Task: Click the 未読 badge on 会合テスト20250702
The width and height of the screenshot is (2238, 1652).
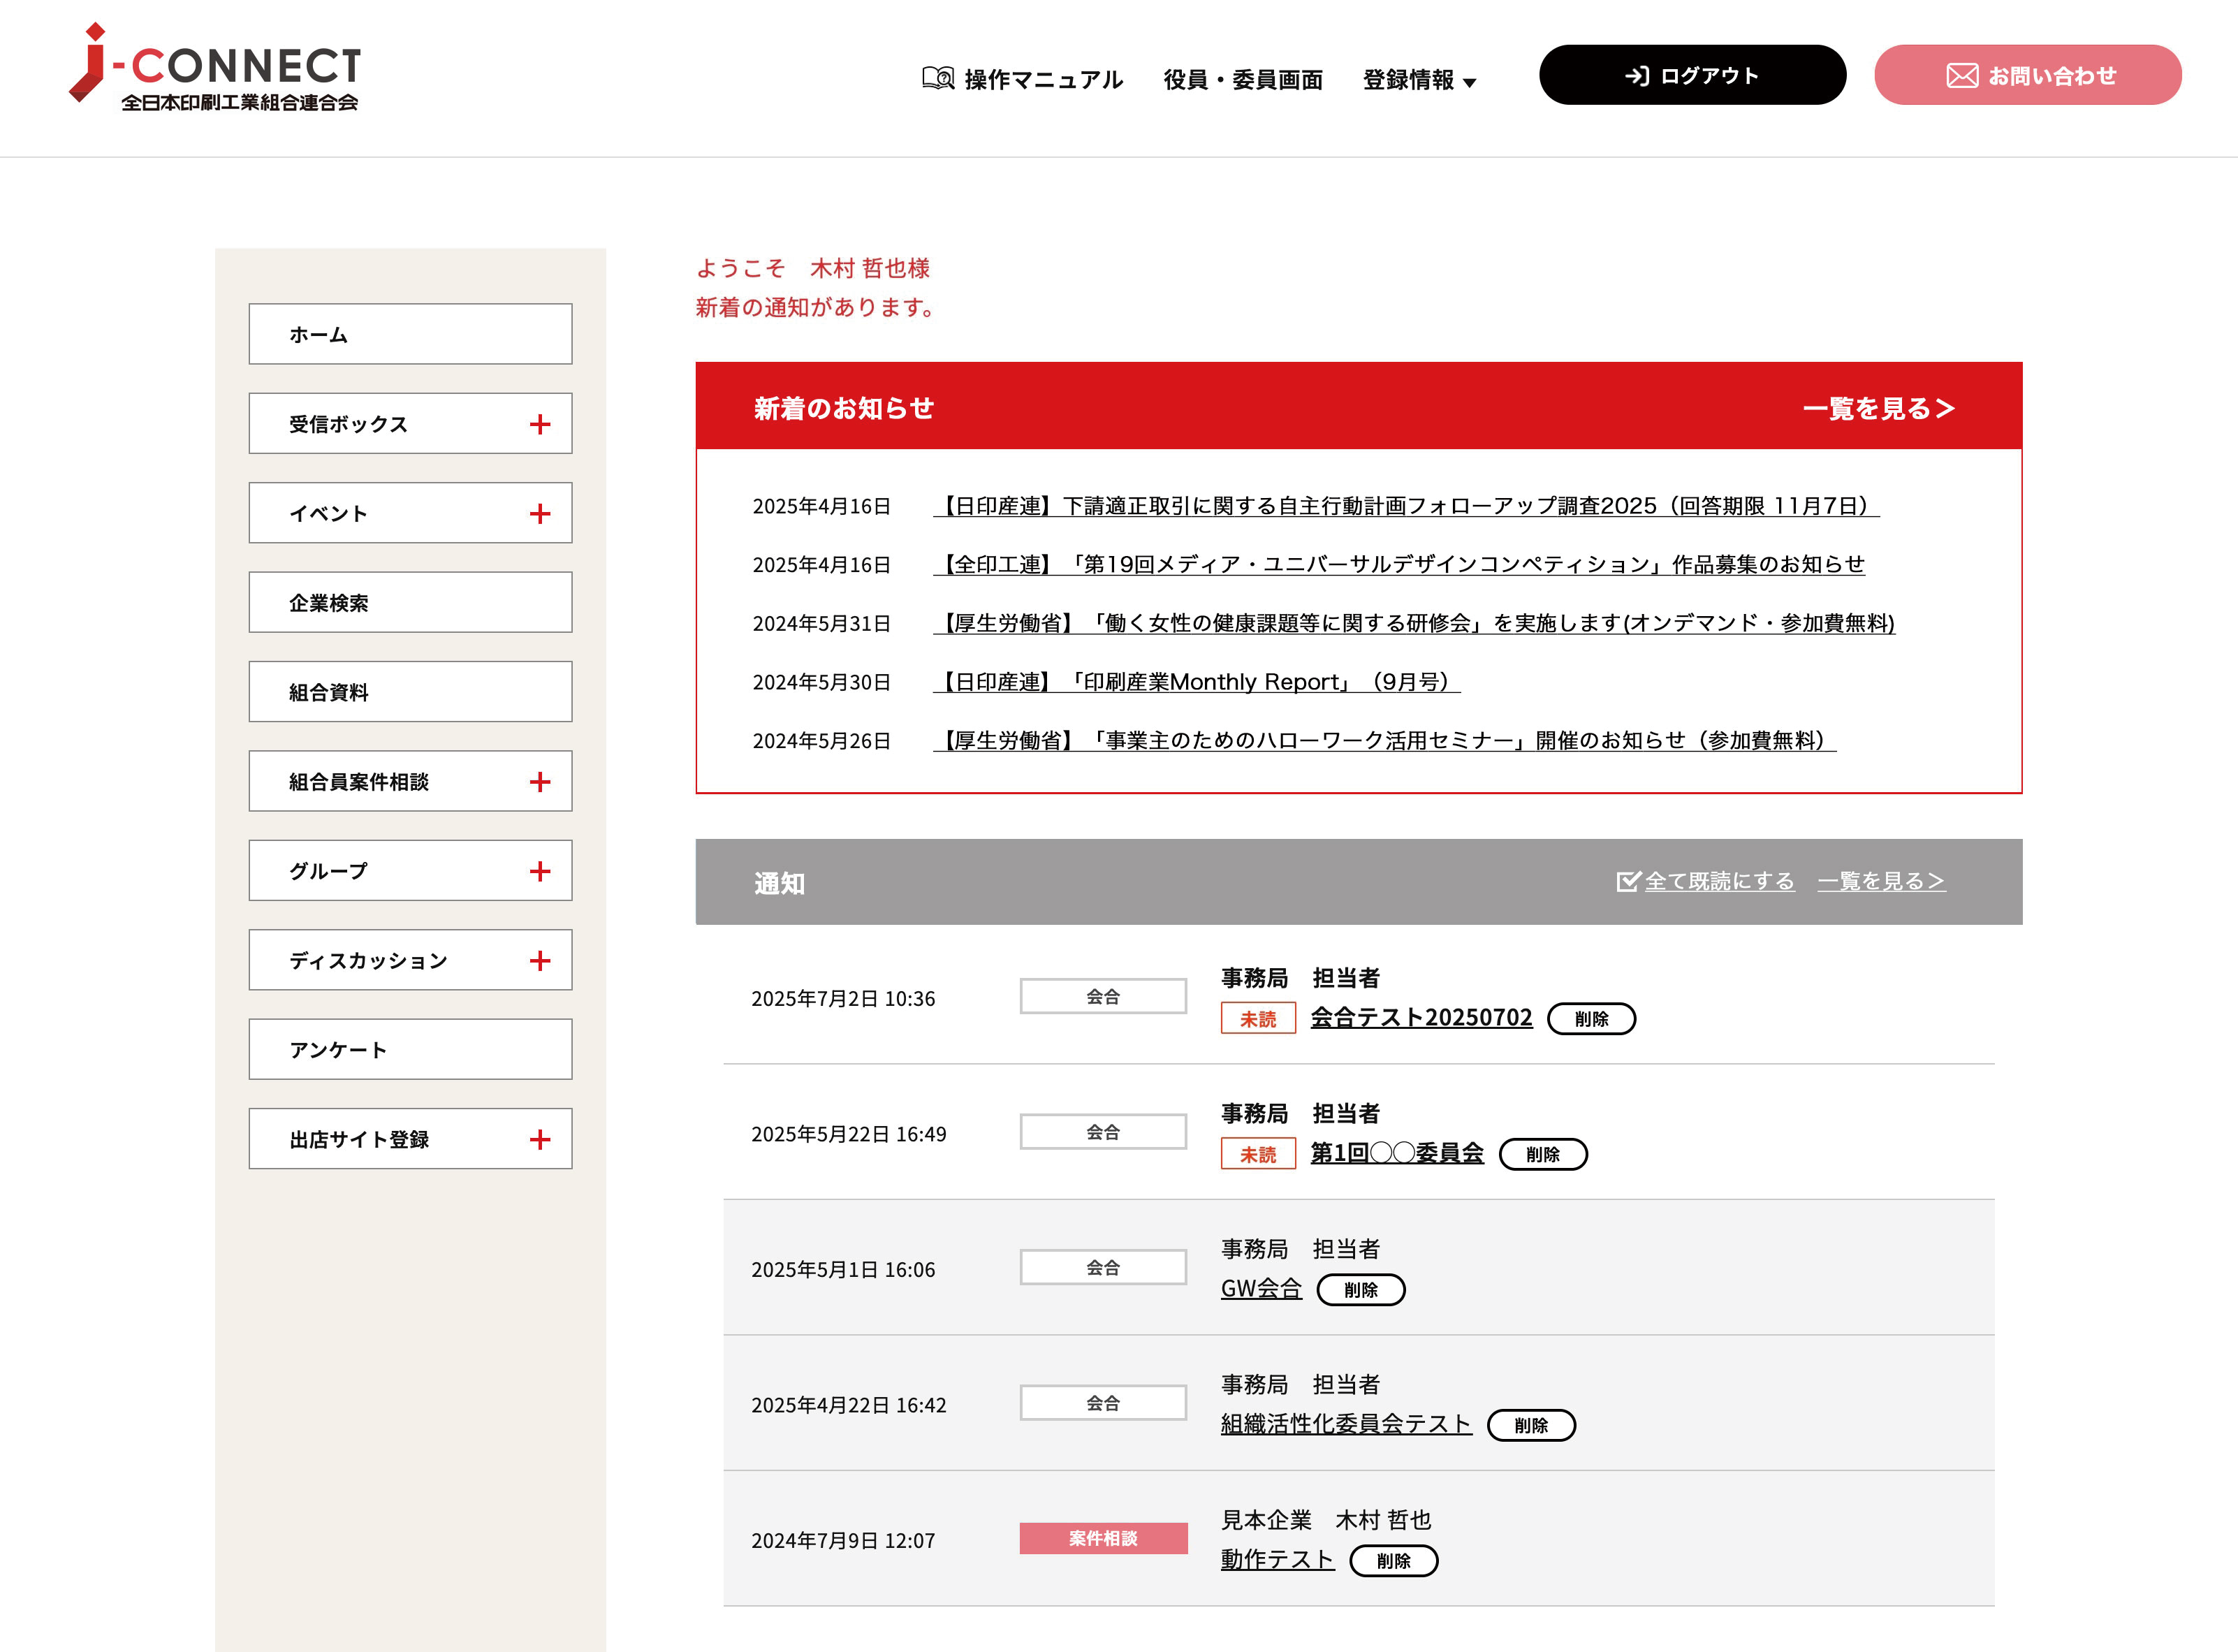Action: pyautogui.click(x=1258, y=1019)
